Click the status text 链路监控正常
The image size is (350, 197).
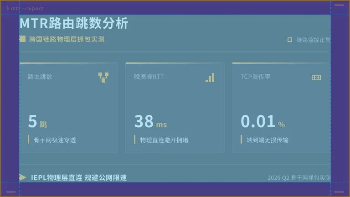tap(313, 40)
